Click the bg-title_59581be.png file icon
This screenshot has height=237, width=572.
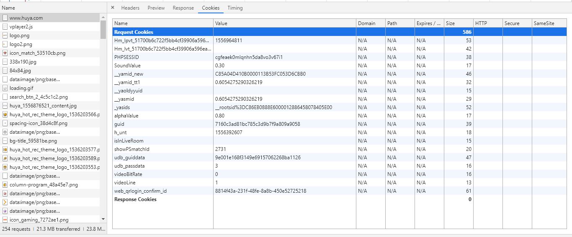tap(5, 141)
